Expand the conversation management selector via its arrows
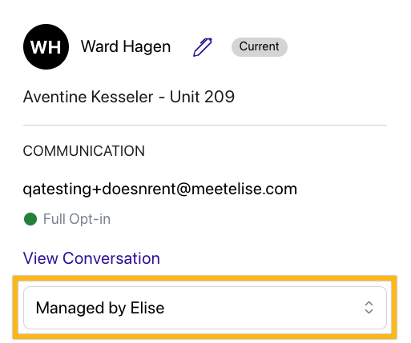The image size is (411, 343). (x=369, y=308)
